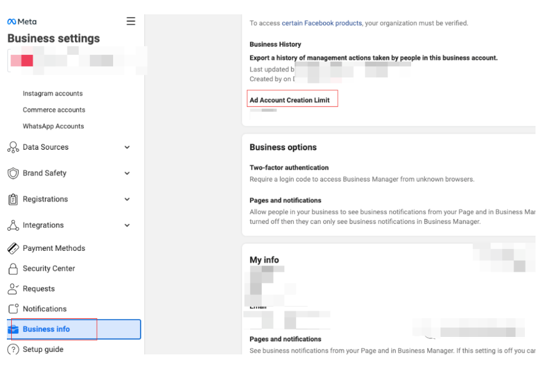Open the Notifications page

pyautogui.click(x=44, y=309)
